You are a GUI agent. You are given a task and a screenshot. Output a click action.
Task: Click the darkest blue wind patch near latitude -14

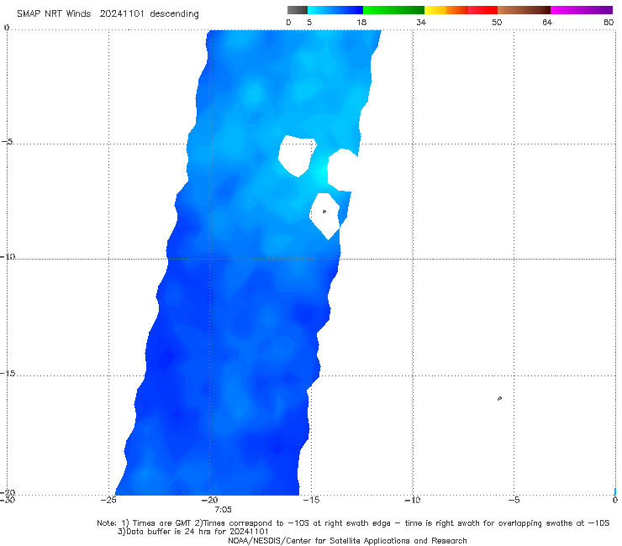[166, 356]
